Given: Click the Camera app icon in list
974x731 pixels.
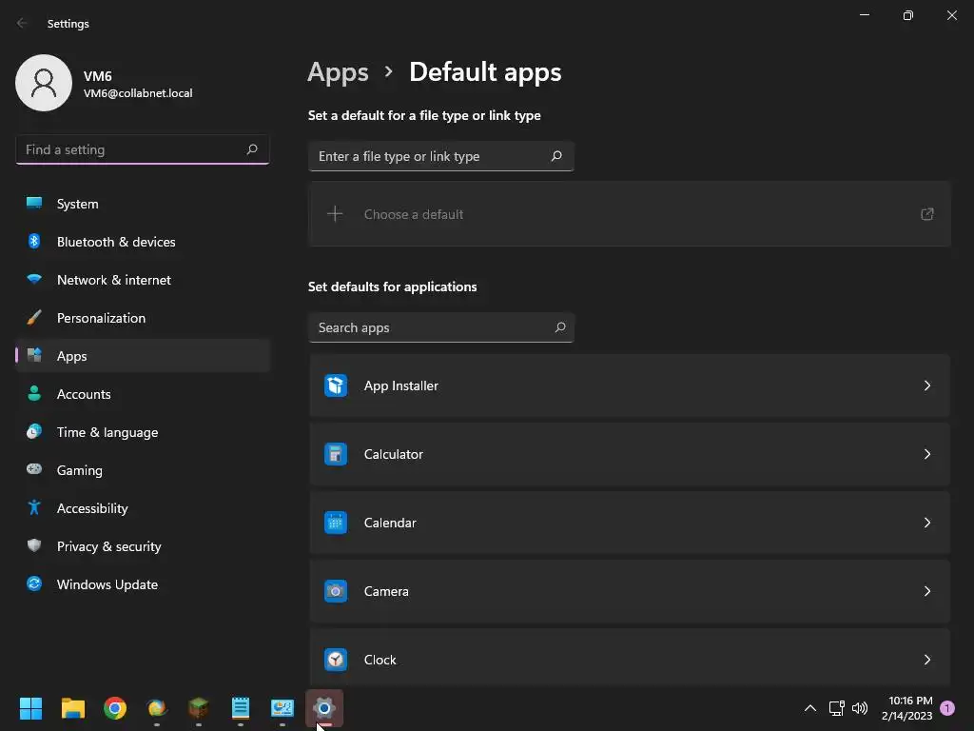Looking at the screenshot, I should 336,591.
